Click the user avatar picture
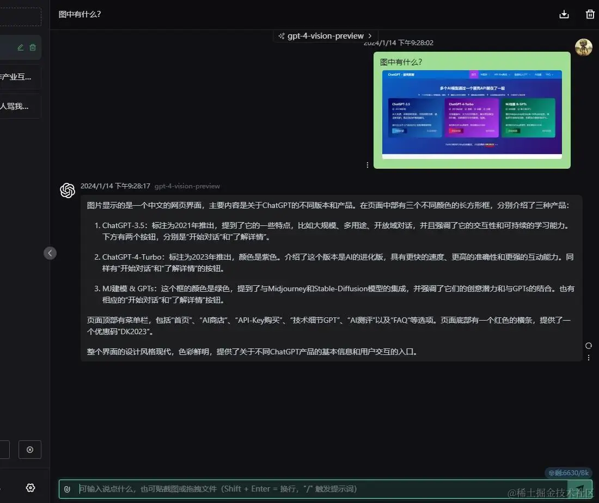 (x=583, y=47)
